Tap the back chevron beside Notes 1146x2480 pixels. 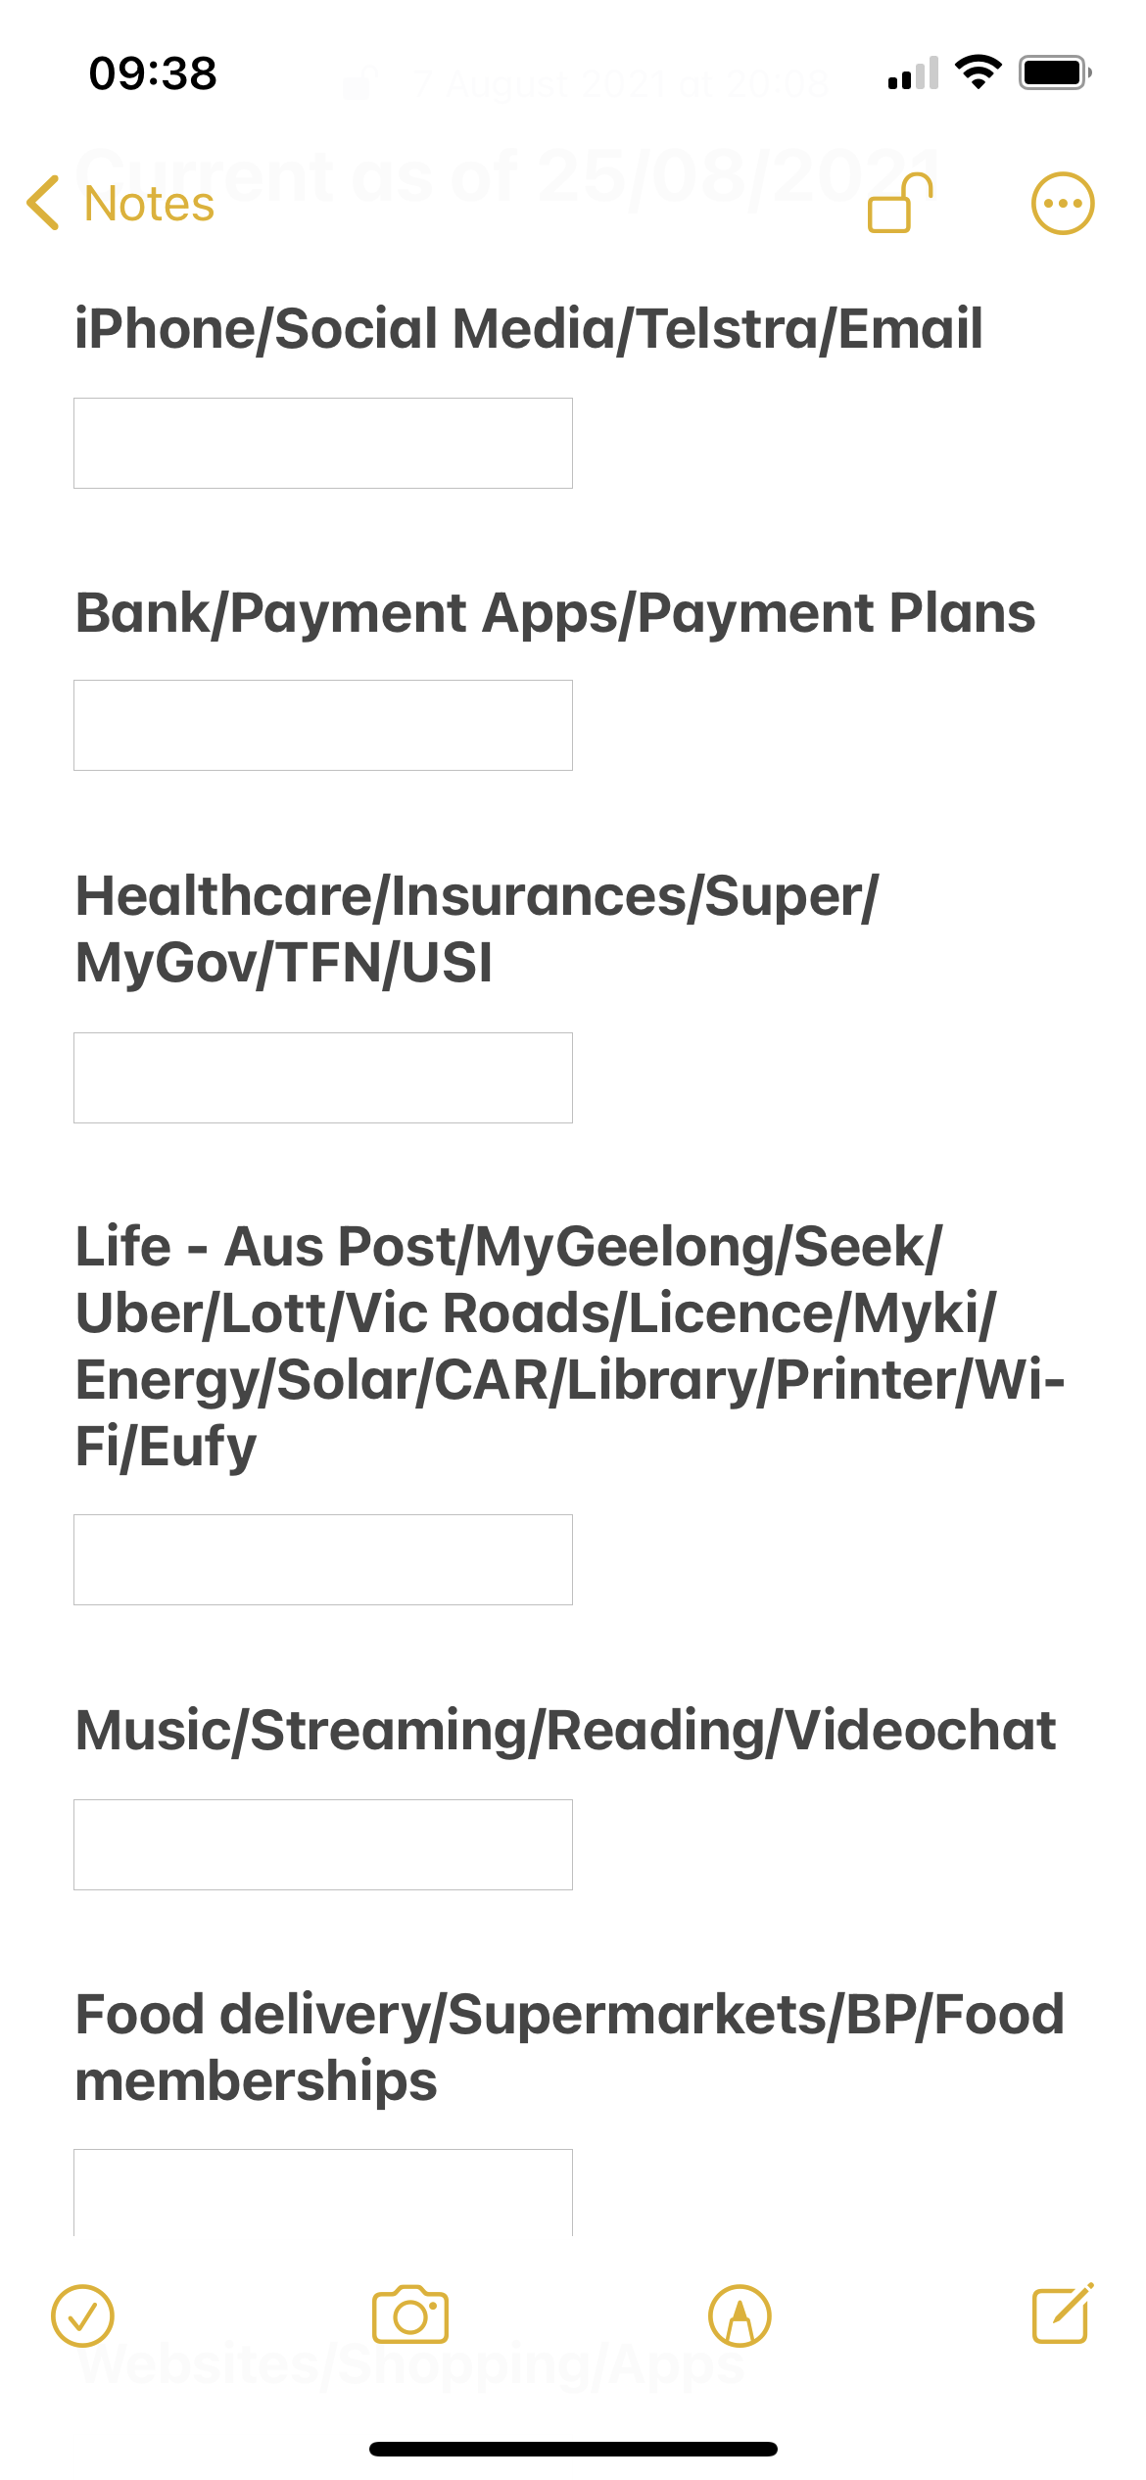pyautogui.click(x=43, y=204)
